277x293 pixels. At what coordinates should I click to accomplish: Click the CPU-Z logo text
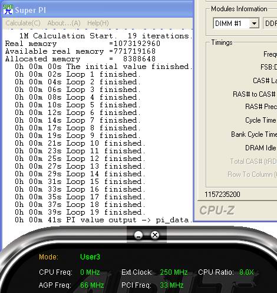tap(217, 210)
